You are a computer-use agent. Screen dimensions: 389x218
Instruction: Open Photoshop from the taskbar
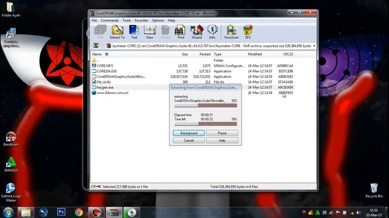tap(61, 212)
